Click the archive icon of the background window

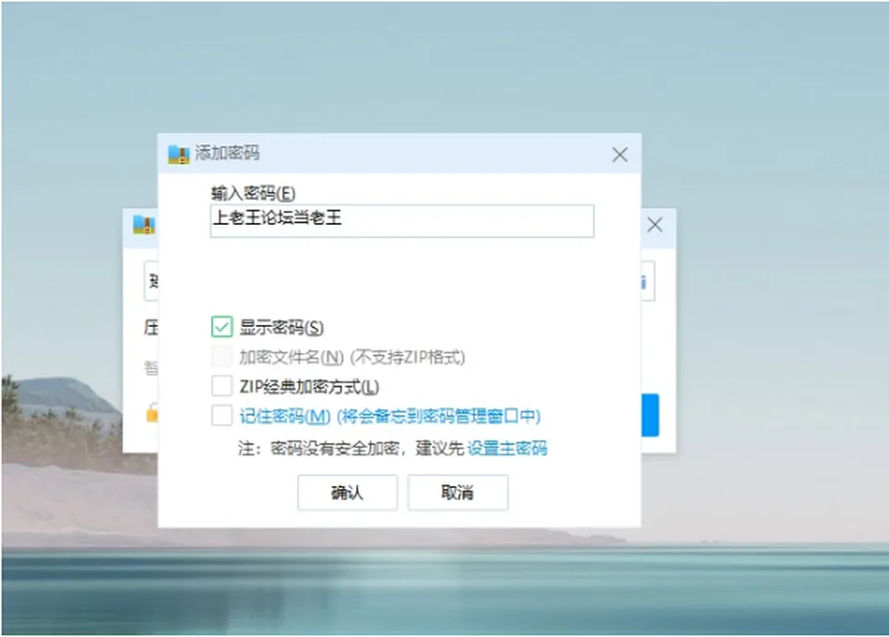click(x=144, y=225)
